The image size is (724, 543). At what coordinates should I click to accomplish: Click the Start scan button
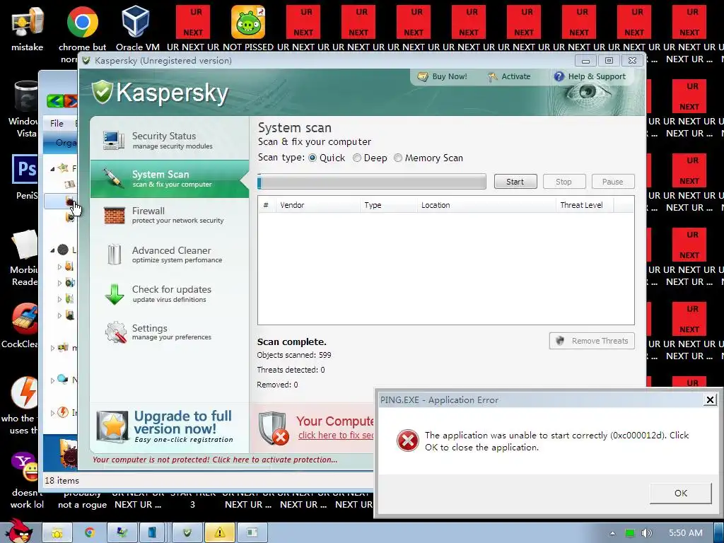pyautogui.click(x=515, y=182)
